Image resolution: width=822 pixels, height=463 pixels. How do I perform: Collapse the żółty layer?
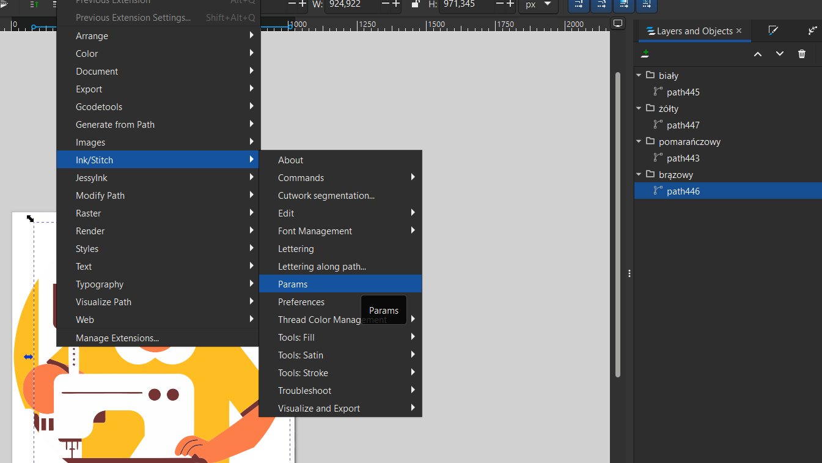pos(639,109)
